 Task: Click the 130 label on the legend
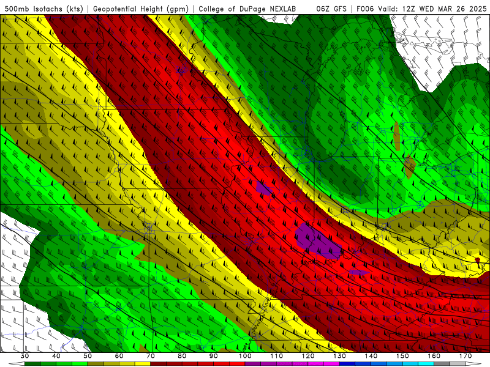pyautogui.click(x=339, y=356)
